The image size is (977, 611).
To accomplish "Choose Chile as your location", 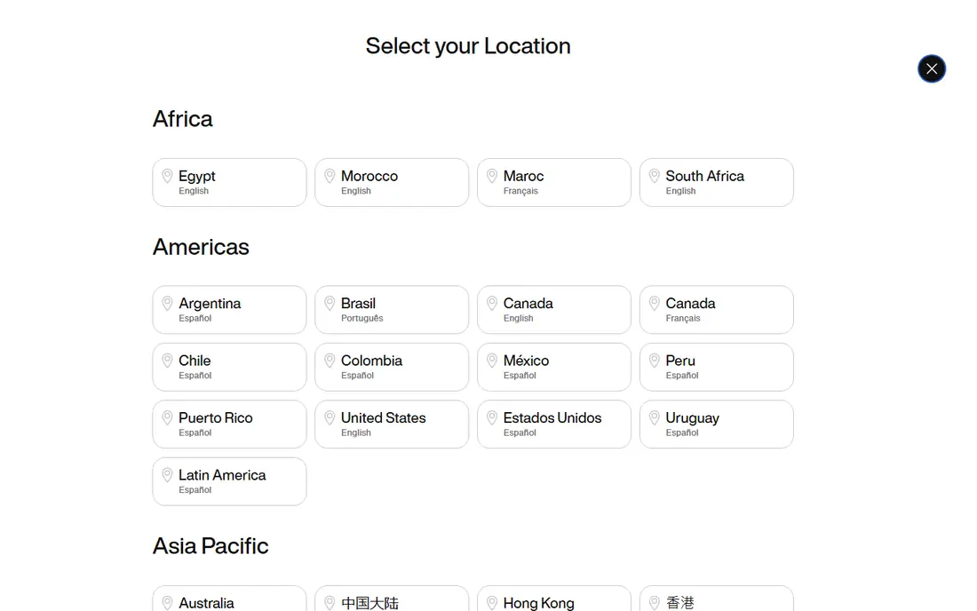I will pyautogui.click(x=229, y=367).
